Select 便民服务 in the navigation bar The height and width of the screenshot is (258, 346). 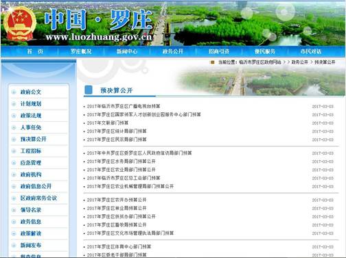pos(265,51)
